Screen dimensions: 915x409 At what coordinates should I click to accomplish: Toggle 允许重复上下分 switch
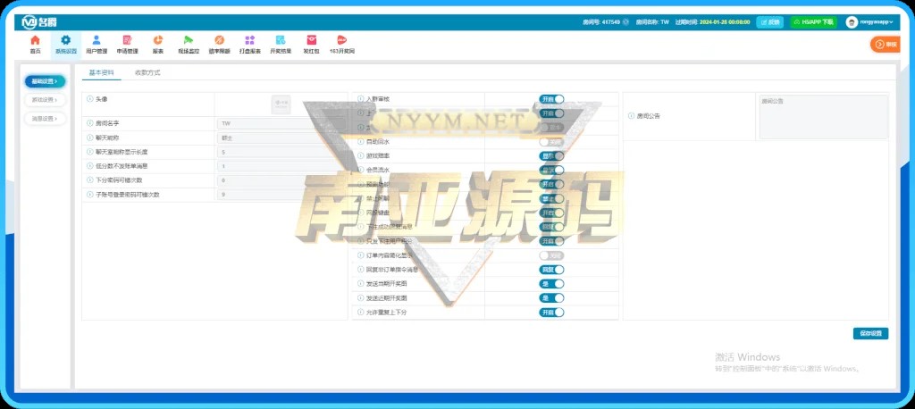[x=551, y=313]
